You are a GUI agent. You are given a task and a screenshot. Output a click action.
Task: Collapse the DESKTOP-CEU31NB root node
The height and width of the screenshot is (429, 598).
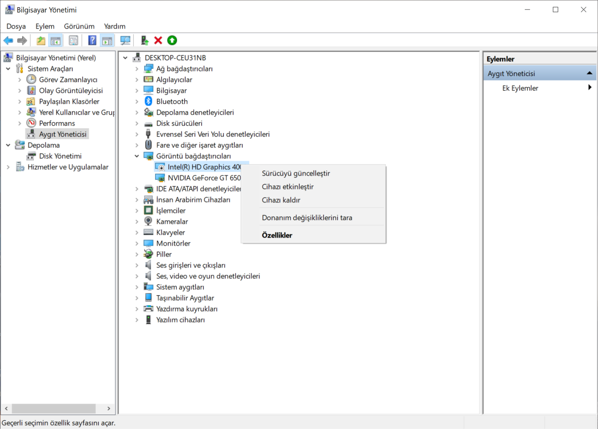[125, 58]
